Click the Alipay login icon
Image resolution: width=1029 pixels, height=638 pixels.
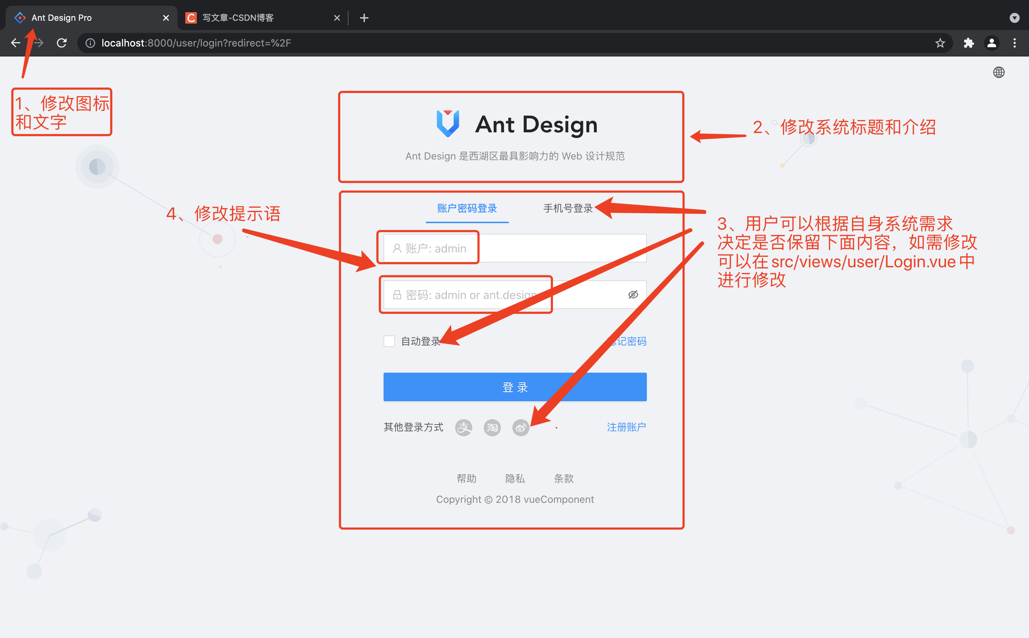(463, 427)
